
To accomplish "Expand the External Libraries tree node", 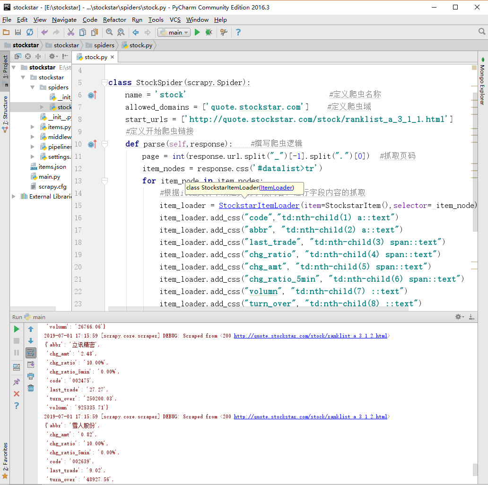I will pyautogui.click(x=13, y=197).
